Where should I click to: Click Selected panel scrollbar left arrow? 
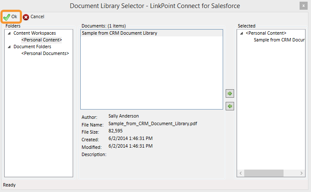240,173
